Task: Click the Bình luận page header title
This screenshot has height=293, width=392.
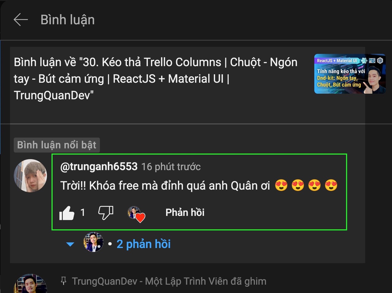Action: click(x=68, y=20)
